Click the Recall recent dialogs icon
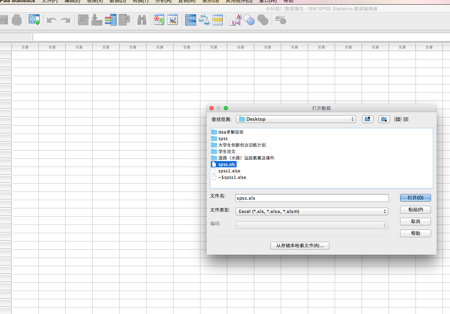 34,20
